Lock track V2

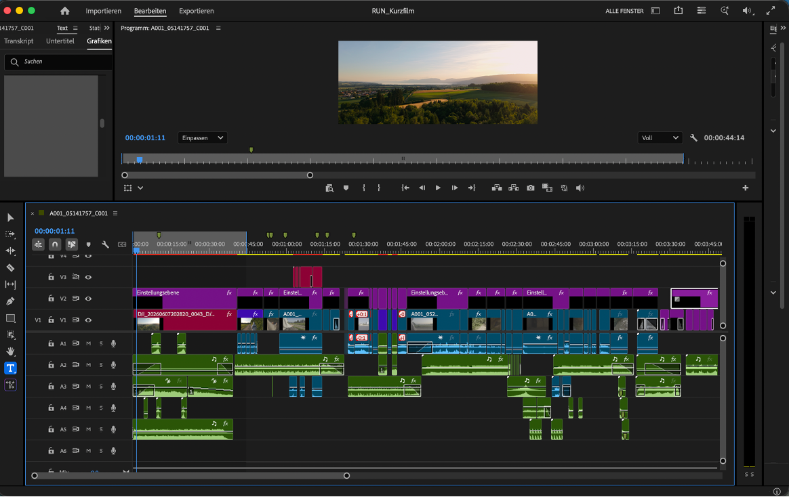pos(51,299)
